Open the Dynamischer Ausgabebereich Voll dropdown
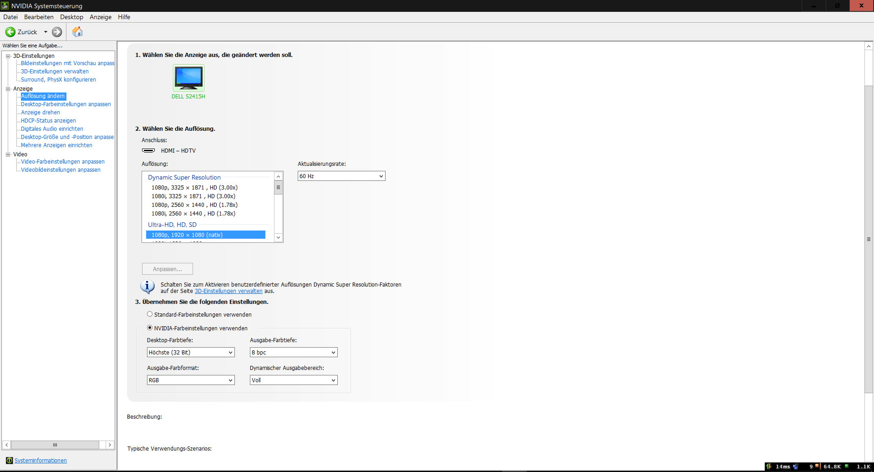874x472 pixels. pos(294,380)
